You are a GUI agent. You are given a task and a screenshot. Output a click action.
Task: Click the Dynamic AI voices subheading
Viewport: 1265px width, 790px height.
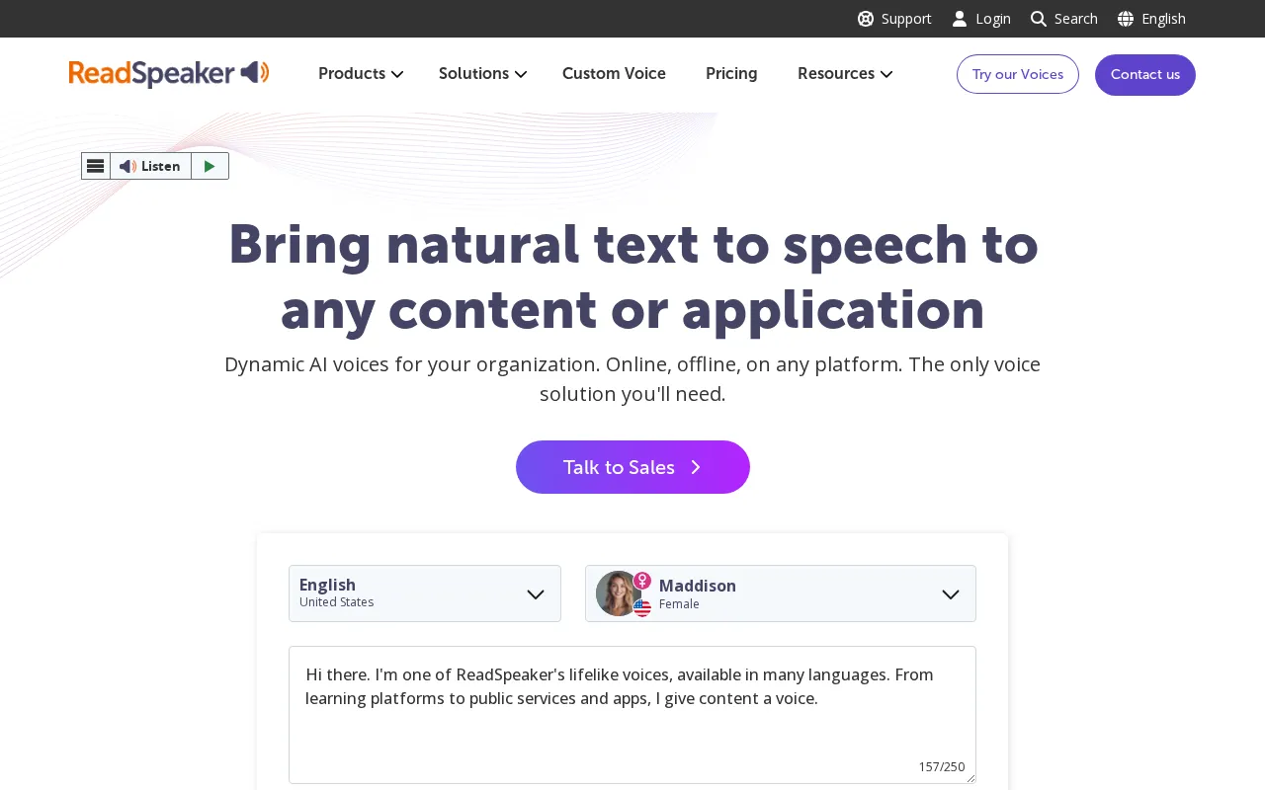coord(632,379)
